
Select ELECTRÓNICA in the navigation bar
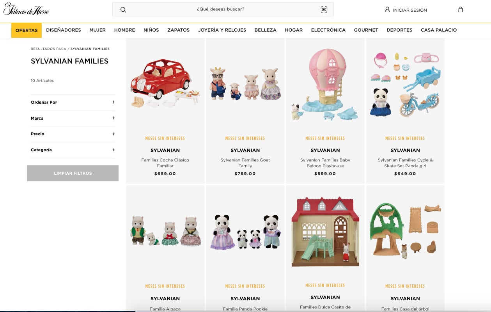coord(328,30)
